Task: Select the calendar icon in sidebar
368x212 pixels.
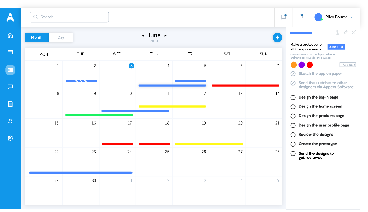Action: coord(10,70)
